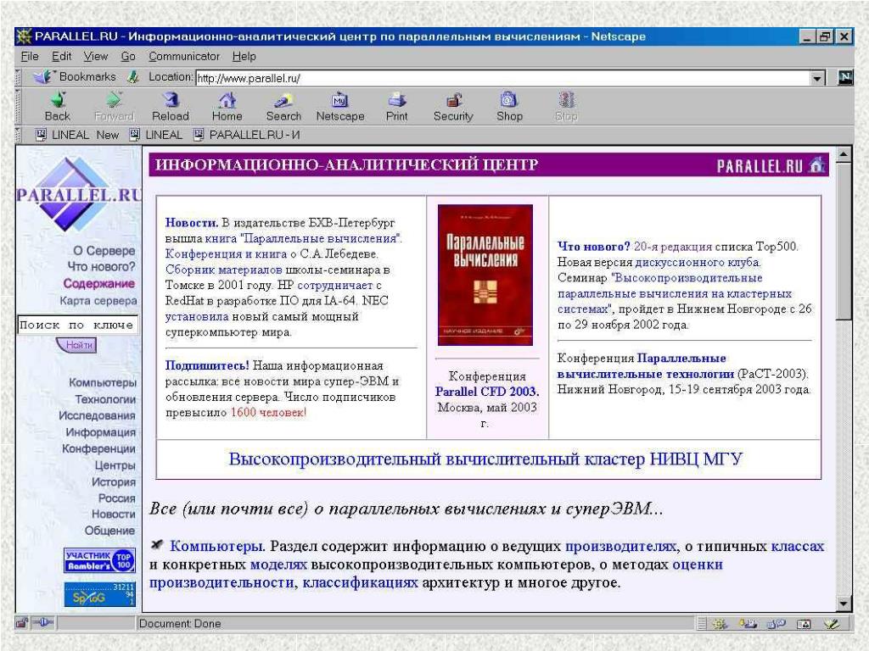This screenshot has height=651, width=869.
Task: Follow the 1600 человек! red link
Action: tap(267, 413)
